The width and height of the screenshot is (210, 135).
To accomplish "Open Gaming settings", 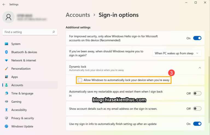I will (x=30, y=102).
